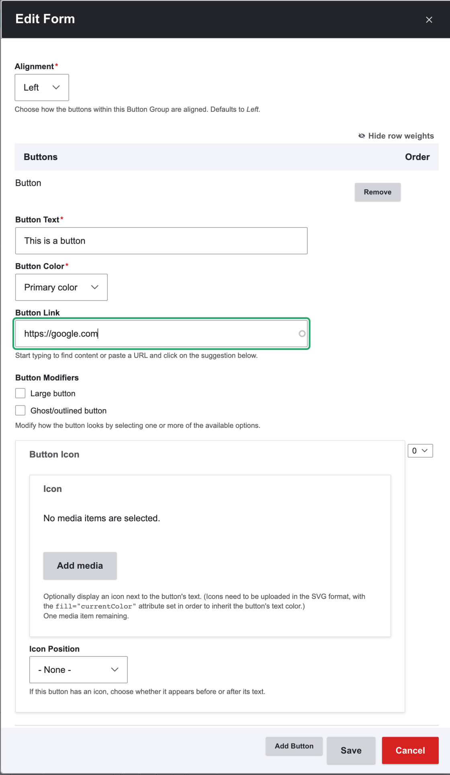Click the Button Link URL field
The width and height of the screenshot is (450, 775).
161,334
